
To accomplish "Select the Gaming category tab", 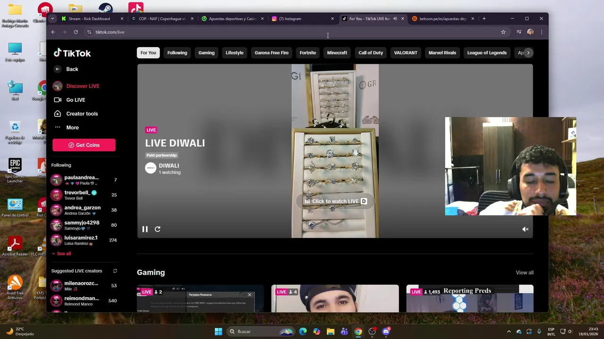I will (x=206, y=53).
